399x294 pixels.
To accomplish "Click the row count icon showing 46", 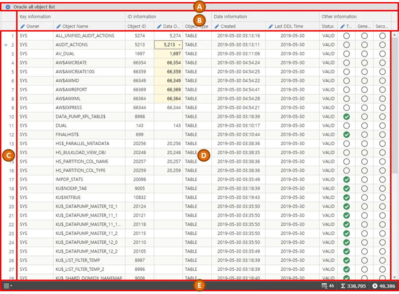I will pyautogui.click(x=325, y=286).
